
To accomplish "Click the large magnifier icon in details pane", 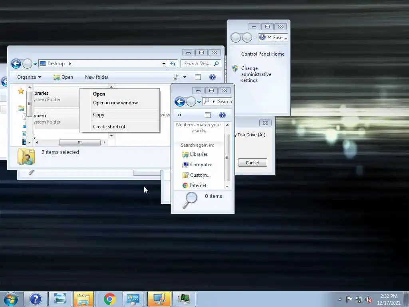I will click(190, 200).
